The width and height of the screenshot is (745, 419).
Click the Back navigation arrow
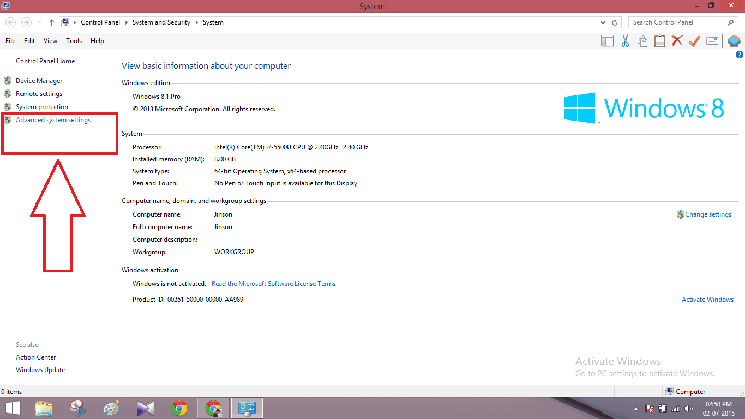pyautogui.click(x=10, y=22)
